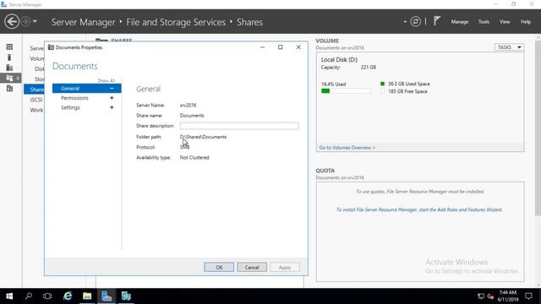The width and height of the screenshot is (541, 304).
Task: Click the Folder path value D:\Shared\Documents
Action: [203, 137]
